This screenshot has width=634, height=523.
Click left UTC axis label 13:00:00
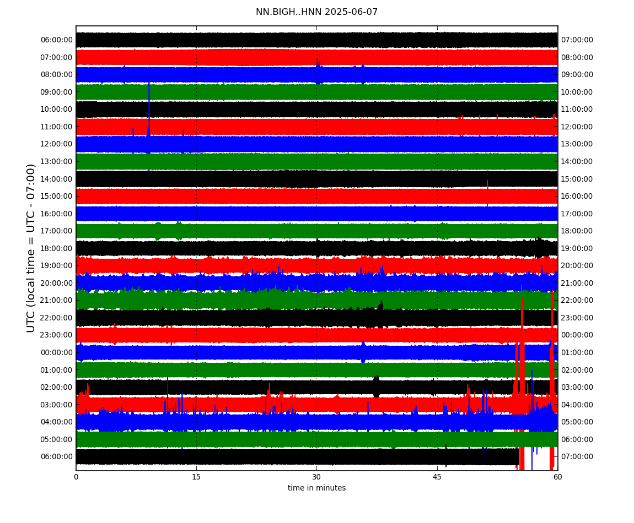(x=57, y=161)
